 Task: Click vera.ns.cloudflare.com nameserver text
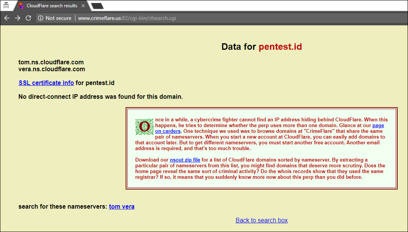click(x=51, y=69)
